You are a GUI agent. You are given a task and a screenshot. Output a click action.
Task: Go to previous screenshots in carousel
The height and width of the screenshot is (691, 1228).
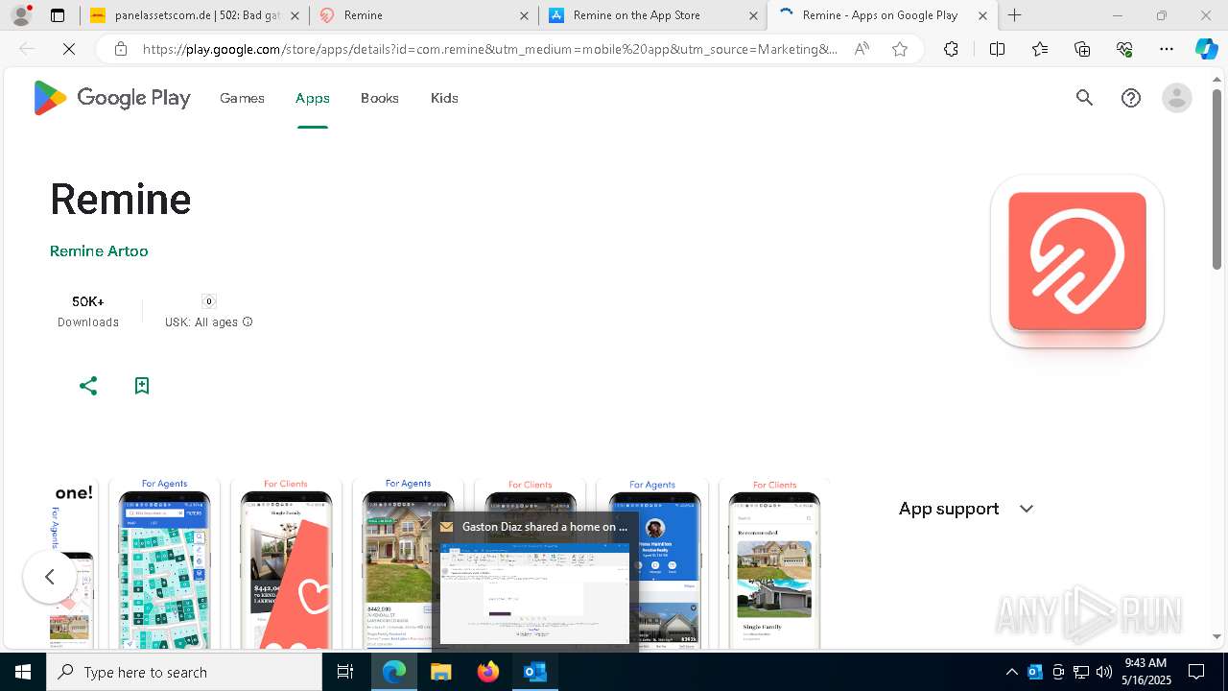click(x=50, y=577)
